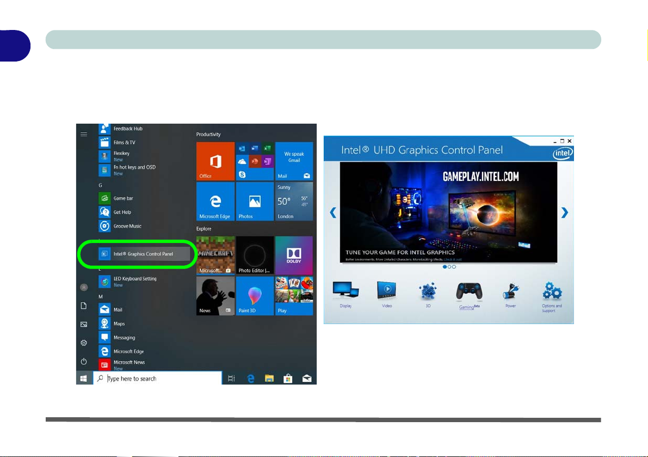The image size is (648, 457).
Task: Show the next banner slide
Action: (x=565, y=212)
